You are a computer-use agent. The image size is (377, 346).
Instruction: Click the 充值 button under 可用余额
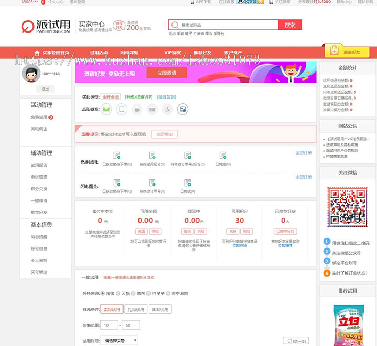[142, 231]
